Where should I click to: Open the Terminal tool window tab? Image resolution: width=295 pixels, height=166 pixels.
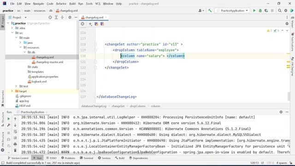86,158
